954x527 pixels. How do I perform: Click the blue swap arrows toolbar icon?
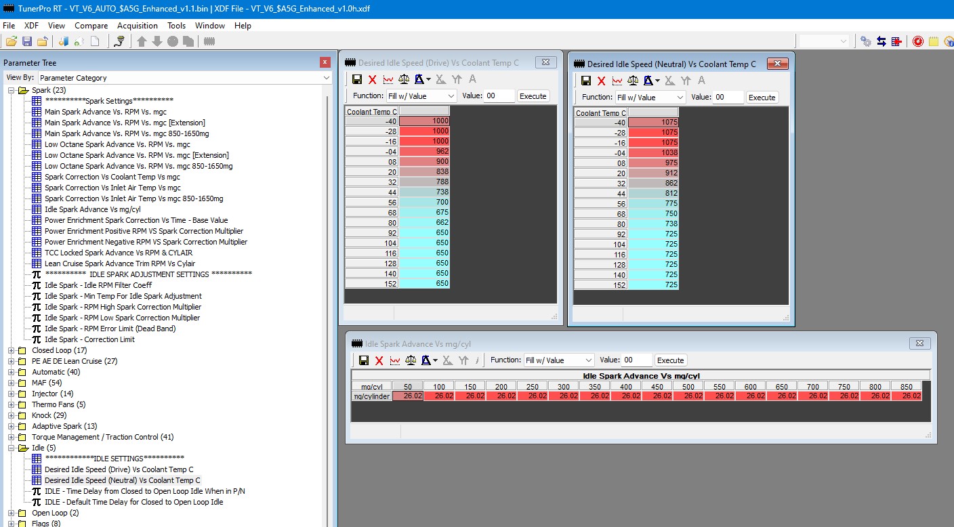point(882,41)
